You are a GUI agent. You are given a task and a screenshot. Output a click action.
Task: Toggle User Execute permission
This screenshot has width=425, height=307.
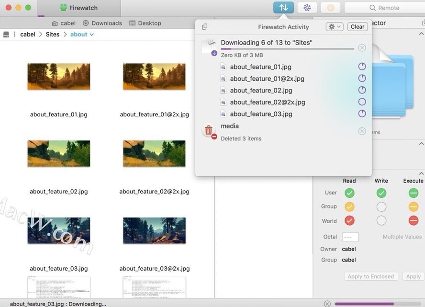[x=414, y=193]
